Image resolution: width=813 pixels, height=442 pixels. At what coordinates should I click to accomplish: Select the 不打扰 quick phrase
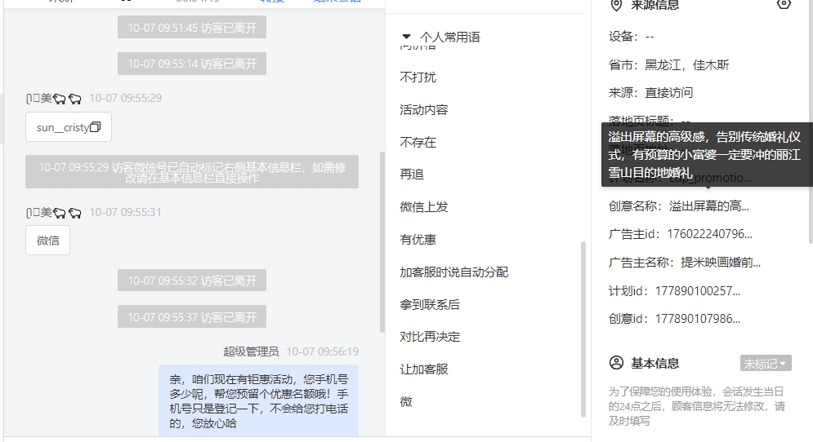pos(418,77)
